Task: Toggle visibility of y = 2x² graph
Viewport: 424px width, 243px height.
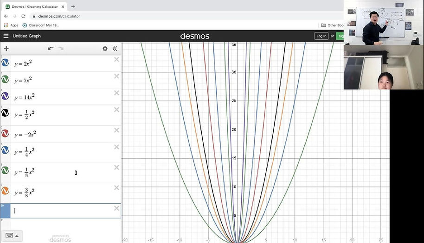Action: point(5,63)
